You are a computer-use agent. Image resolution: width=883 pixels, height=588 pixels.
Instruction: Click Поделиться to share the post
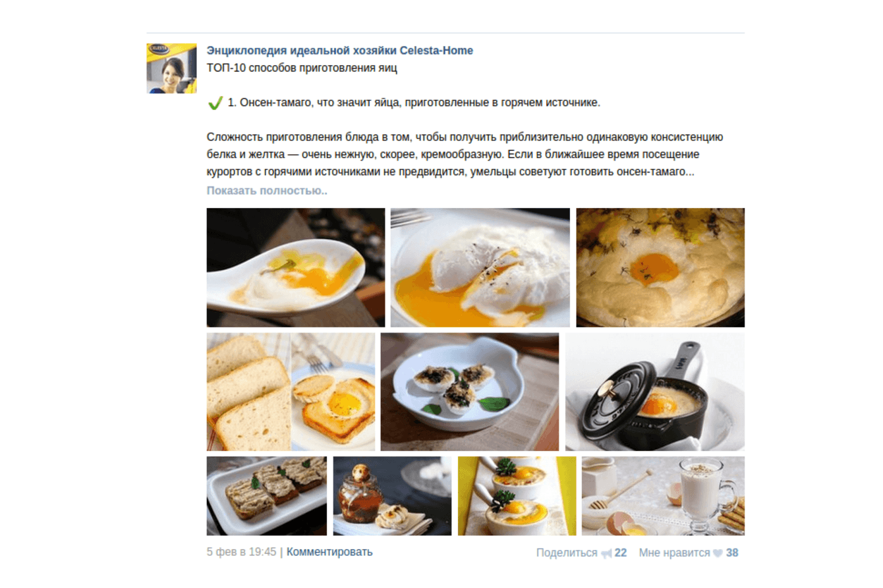coord(567,553)
